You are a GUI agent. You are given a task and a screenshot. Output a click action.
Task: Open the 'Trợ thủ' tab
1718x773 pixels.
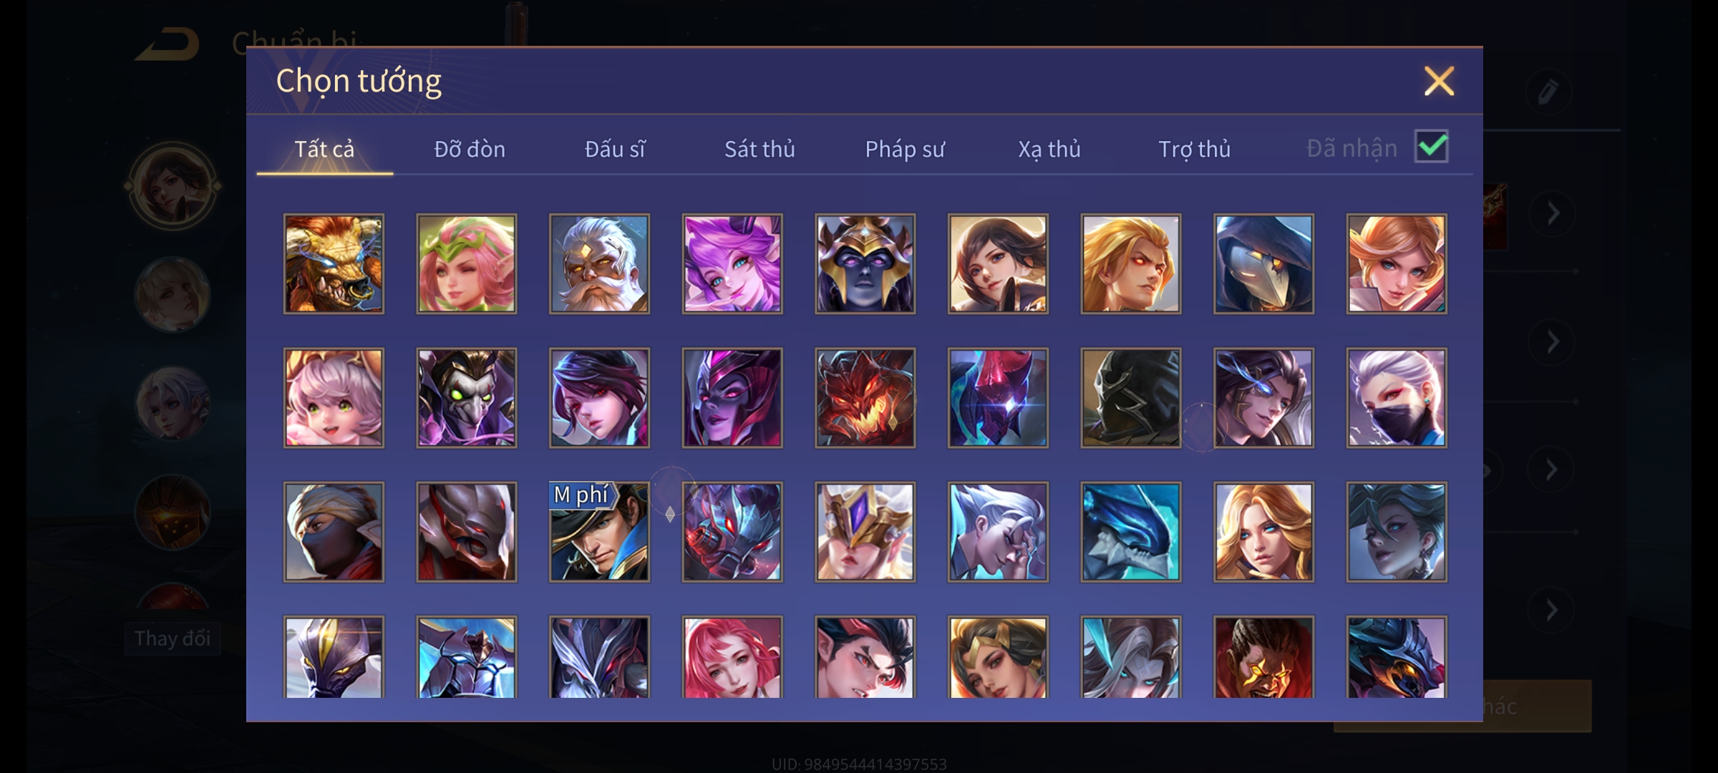(1194, 149)
